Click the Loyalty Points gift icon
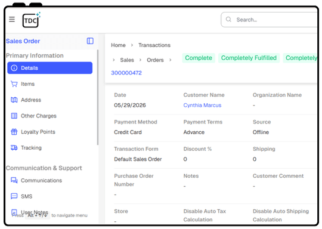Viewport: 322px width, 229px height. 14,132
